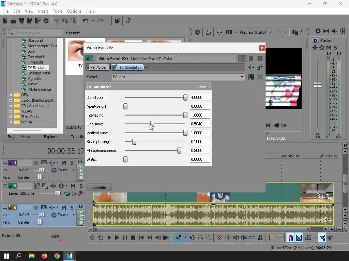This screenshot has width=349, height=261.
Task: Click About link in TV Simulator
Action: coord(202,87)
